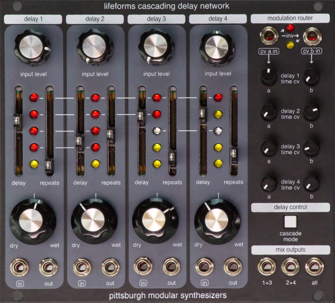Pick the delay 4 repeats slider handle
This screenshot has width=335, height=303.
tap(233, 153)
